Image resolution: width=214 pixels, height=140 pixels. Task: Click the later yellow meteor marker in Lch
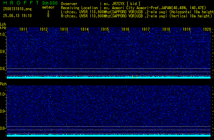[137, 77]
